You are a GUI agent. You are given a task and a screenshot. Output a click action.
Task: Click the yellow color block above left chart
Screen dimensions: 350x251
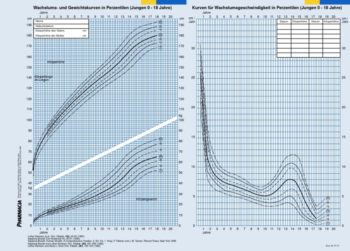pyautogui.click(x=149, y=2)
